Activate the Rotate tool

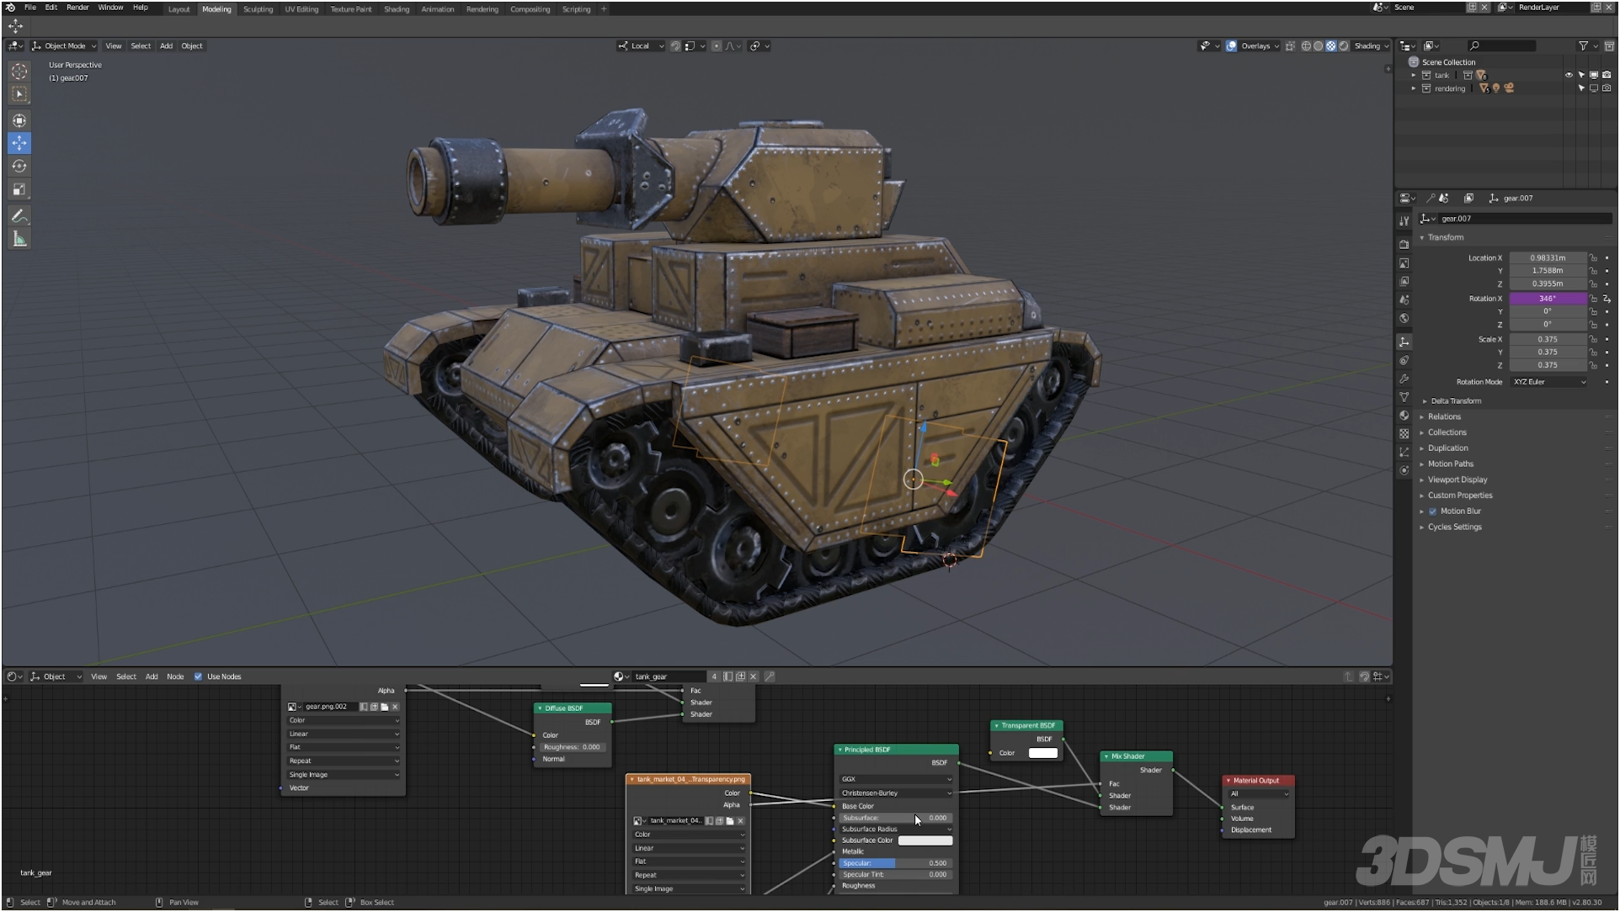coord(19,167)
